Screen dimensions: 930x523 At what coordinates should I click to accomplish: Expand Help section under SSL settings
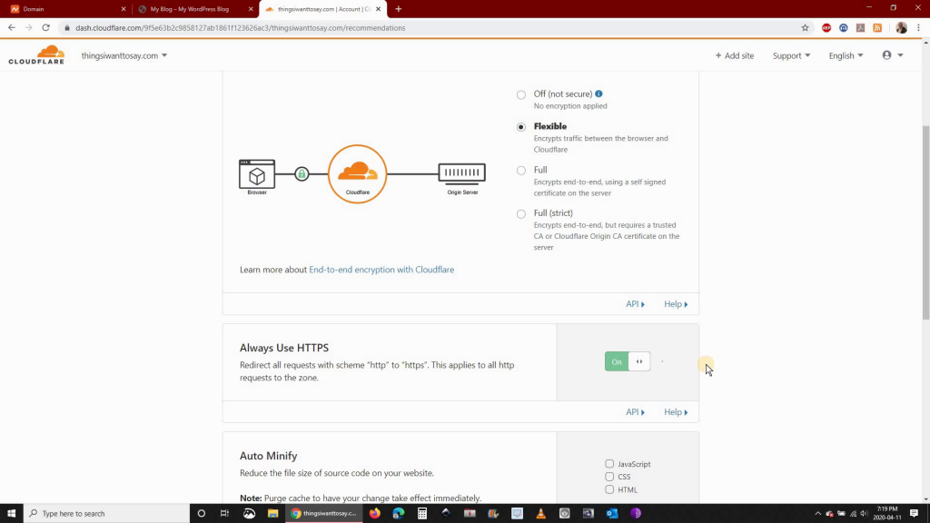click(x=676, y=303)
